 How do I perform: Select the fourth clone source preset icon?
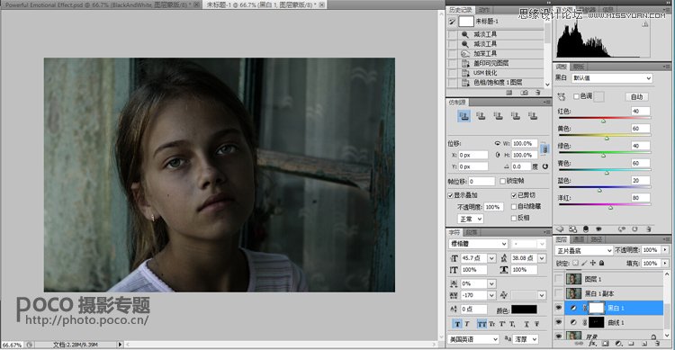pyautogui.click(x=516, y=116)
